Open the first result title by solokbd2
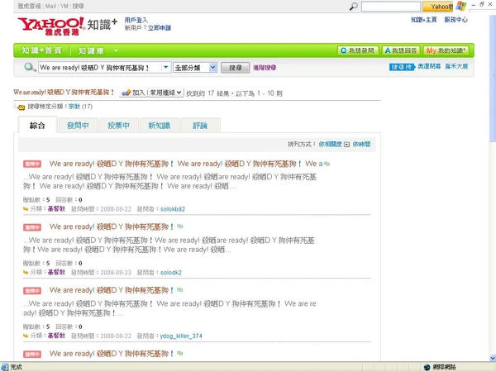Image resolution: width=496 pixels, height=372 pixels. coord(186,164)
